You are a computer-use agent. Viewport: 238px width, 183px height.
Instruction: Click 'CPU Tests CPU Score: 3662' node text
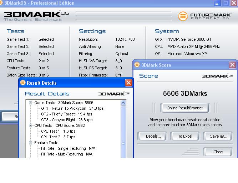pos(60,125)
